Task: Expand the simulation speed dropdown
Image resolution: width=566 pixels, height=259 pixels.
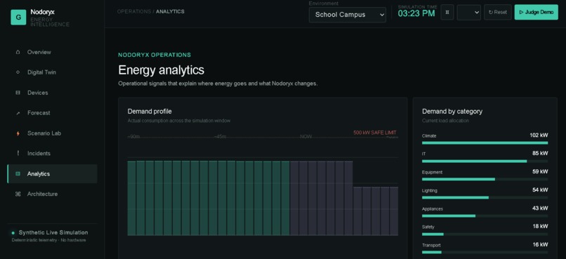Action: pyautogui.click(x=468, y=12)
